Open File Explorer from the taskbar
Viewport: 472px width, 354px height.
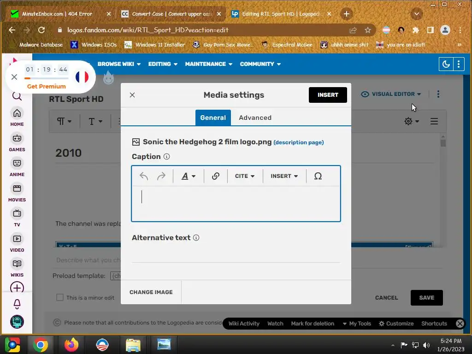pos(133,345)
